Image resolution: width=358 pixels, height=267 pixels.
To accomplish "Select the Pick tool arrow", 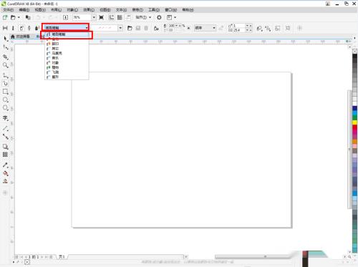I will click(x=5, y=38).
